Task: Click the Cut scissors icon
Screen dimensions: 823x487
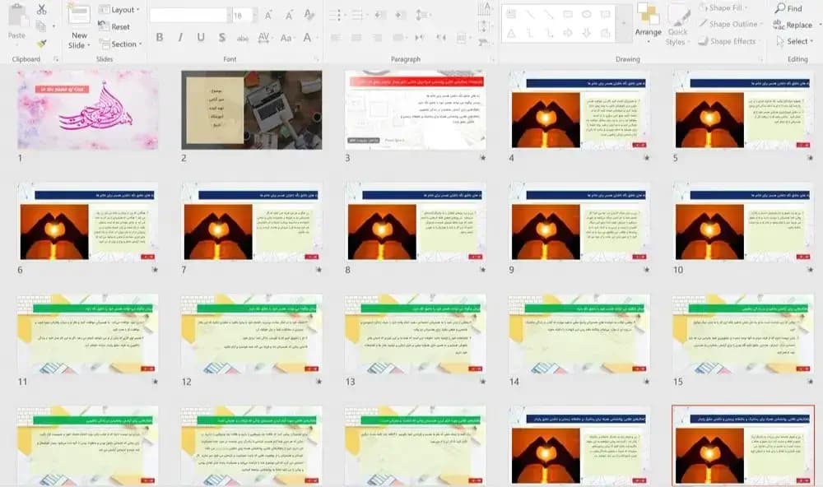Action: click(x=41, y=9)
